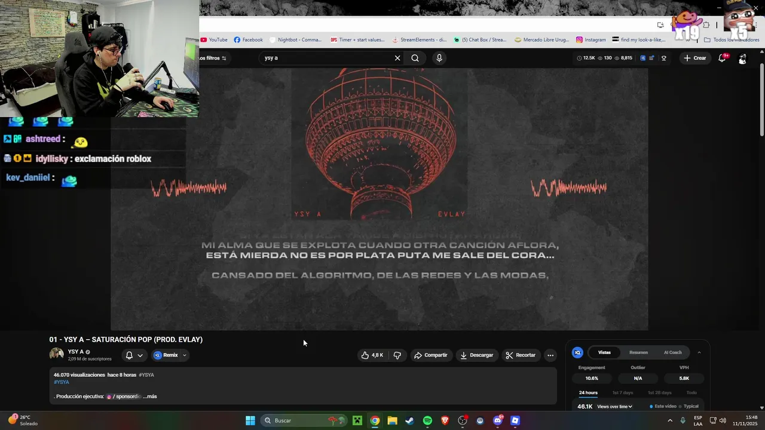This screenshot has height=430, width=765.
Task: Select the 24 hours range tab
Action: (588, 393)
